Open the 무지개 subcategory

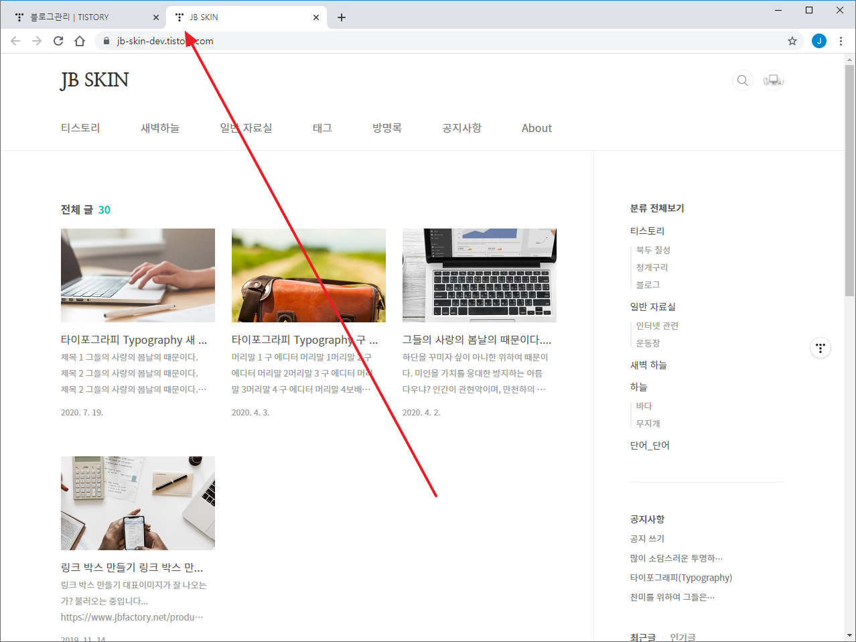[648, 424]
